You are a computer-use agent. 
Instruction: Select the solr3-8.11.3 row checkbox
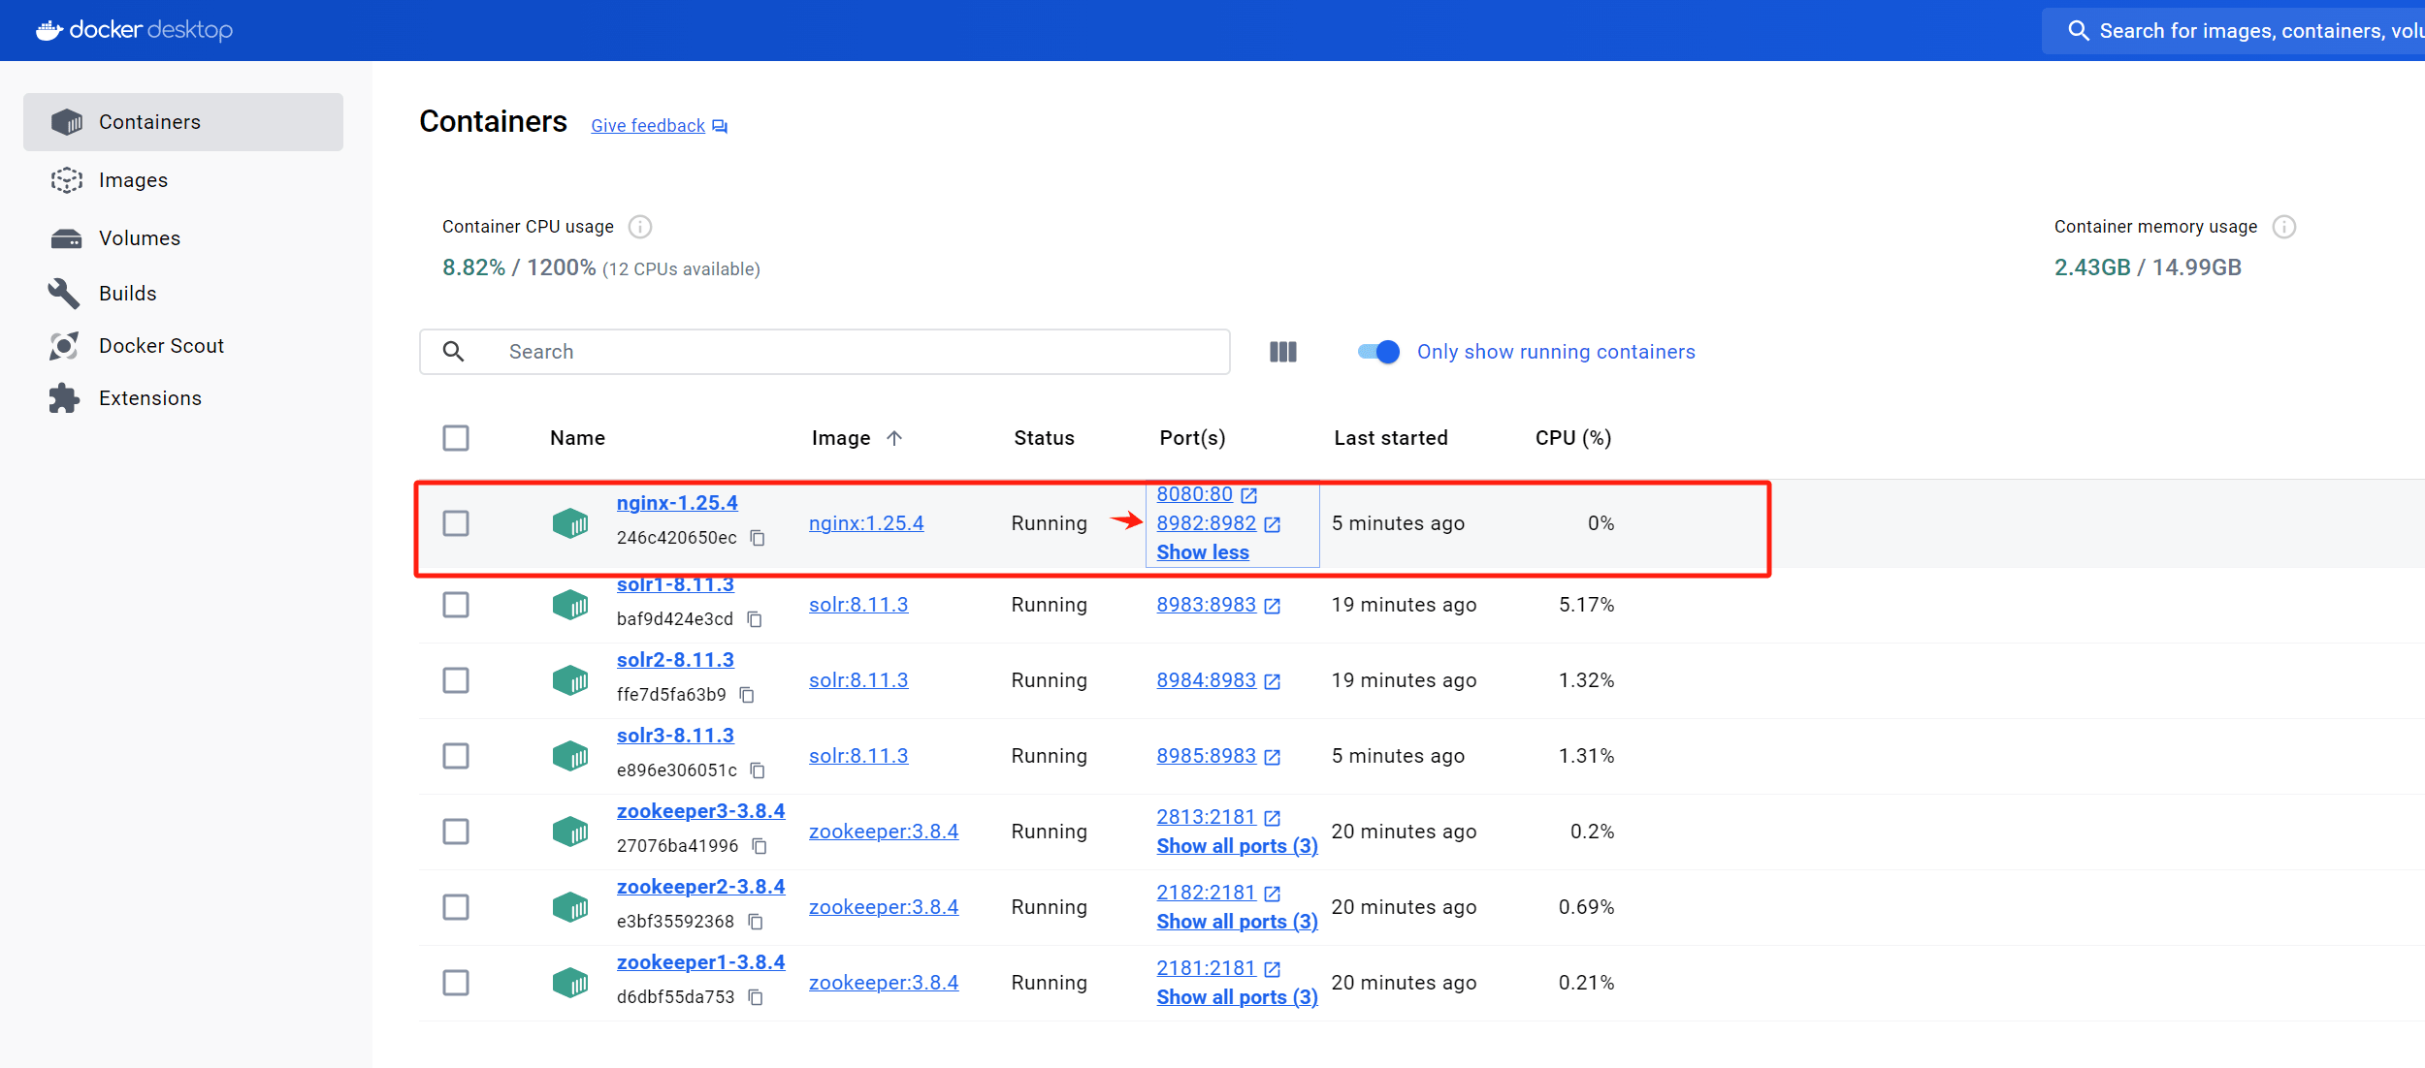pyautogui.click(x=456, y=756)
